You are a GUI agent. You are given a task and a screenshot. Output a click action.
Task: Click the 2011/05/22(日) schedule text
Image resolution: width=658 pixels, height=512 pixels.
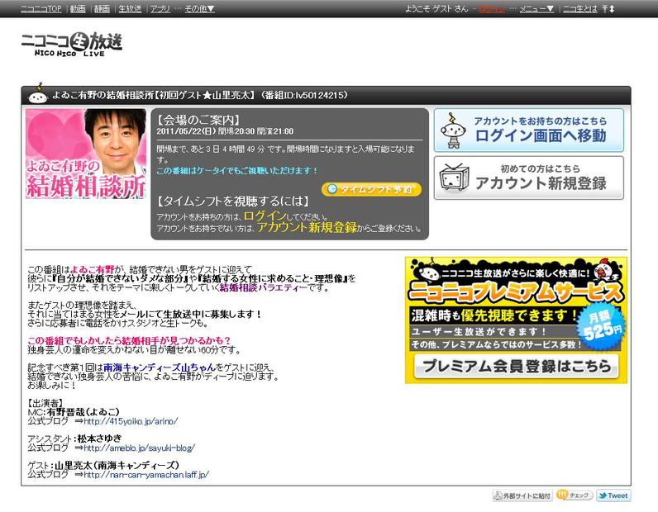pyautogui.click(x=225, y=131)
